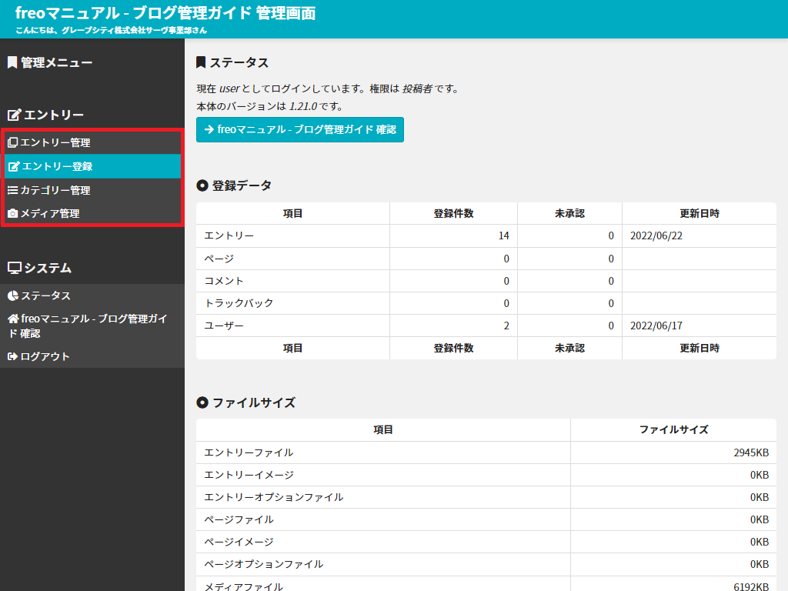The height and width of the screenshot is (591, 788).
Task: Open ステータス in the システム menu
Action: pos(92,295)
